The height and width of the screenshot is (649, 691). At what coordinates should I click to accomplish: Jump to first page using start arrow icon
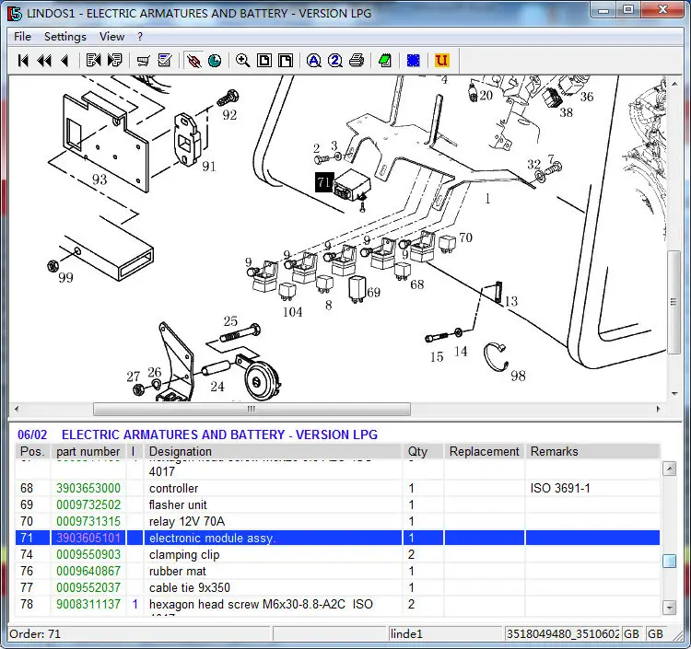click(23, 61)
